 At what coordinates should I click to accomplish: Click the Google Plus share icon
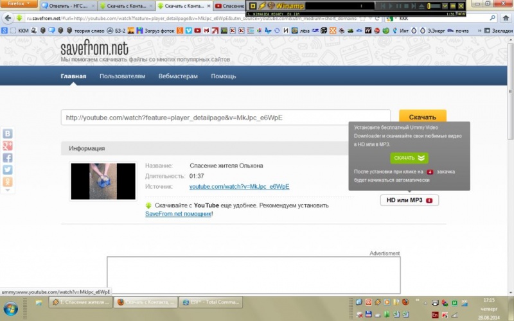8,146
